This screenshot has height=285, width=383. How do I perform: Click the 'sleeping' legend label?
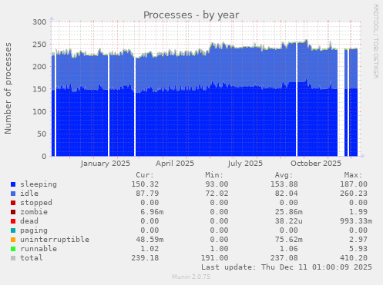39,184
